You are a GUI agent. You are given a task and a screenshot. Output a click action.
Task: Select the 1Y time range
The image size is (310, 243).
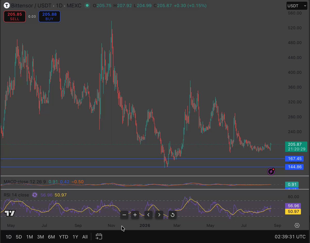point(75,237)
